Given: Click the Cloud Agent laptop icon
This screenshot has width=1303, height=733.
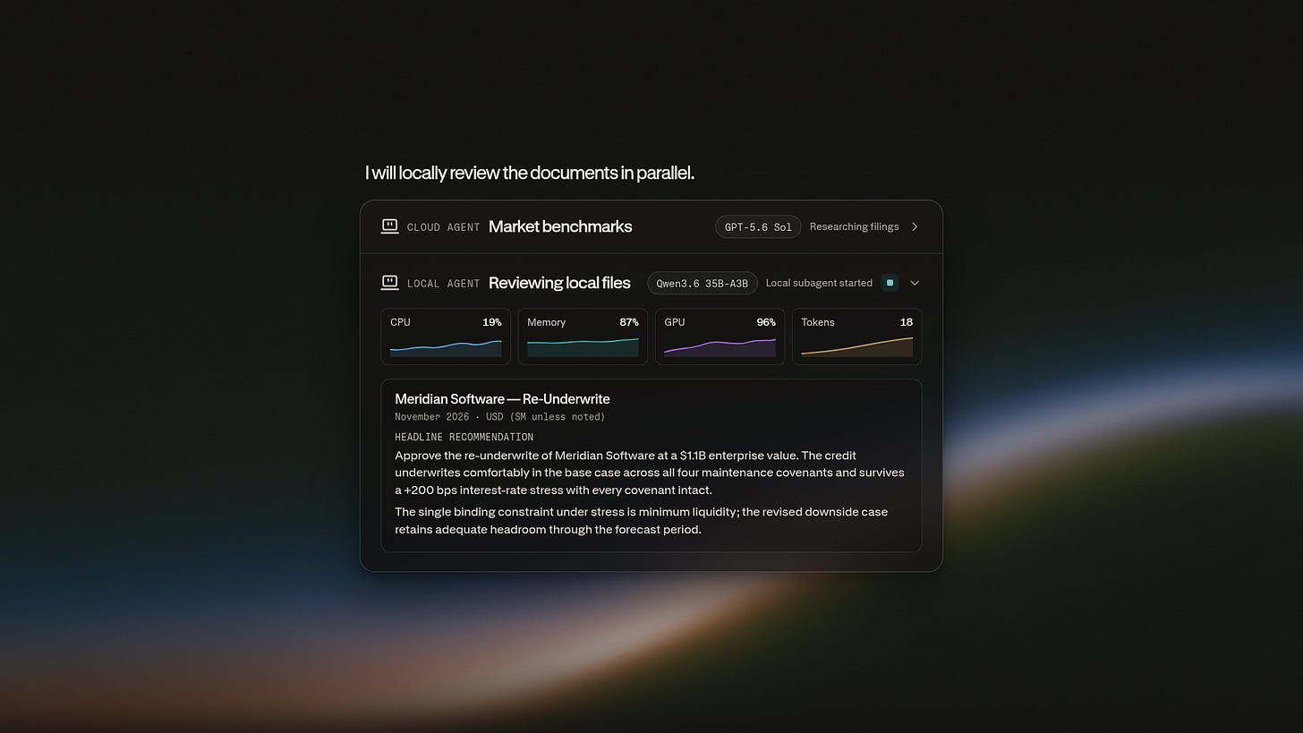Looking at the screenshot, I should click(389, 226).
